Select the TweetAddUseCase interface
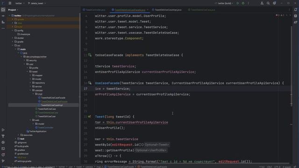 point(45,109)
